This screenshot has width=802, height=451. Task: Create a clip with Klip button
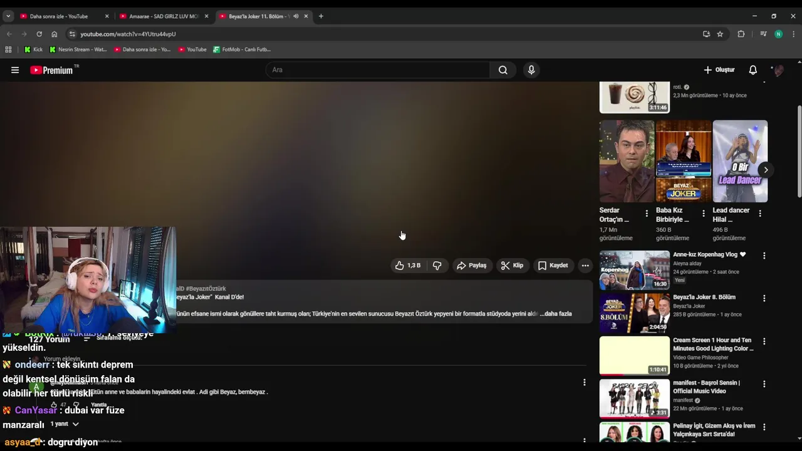point(513,266)
